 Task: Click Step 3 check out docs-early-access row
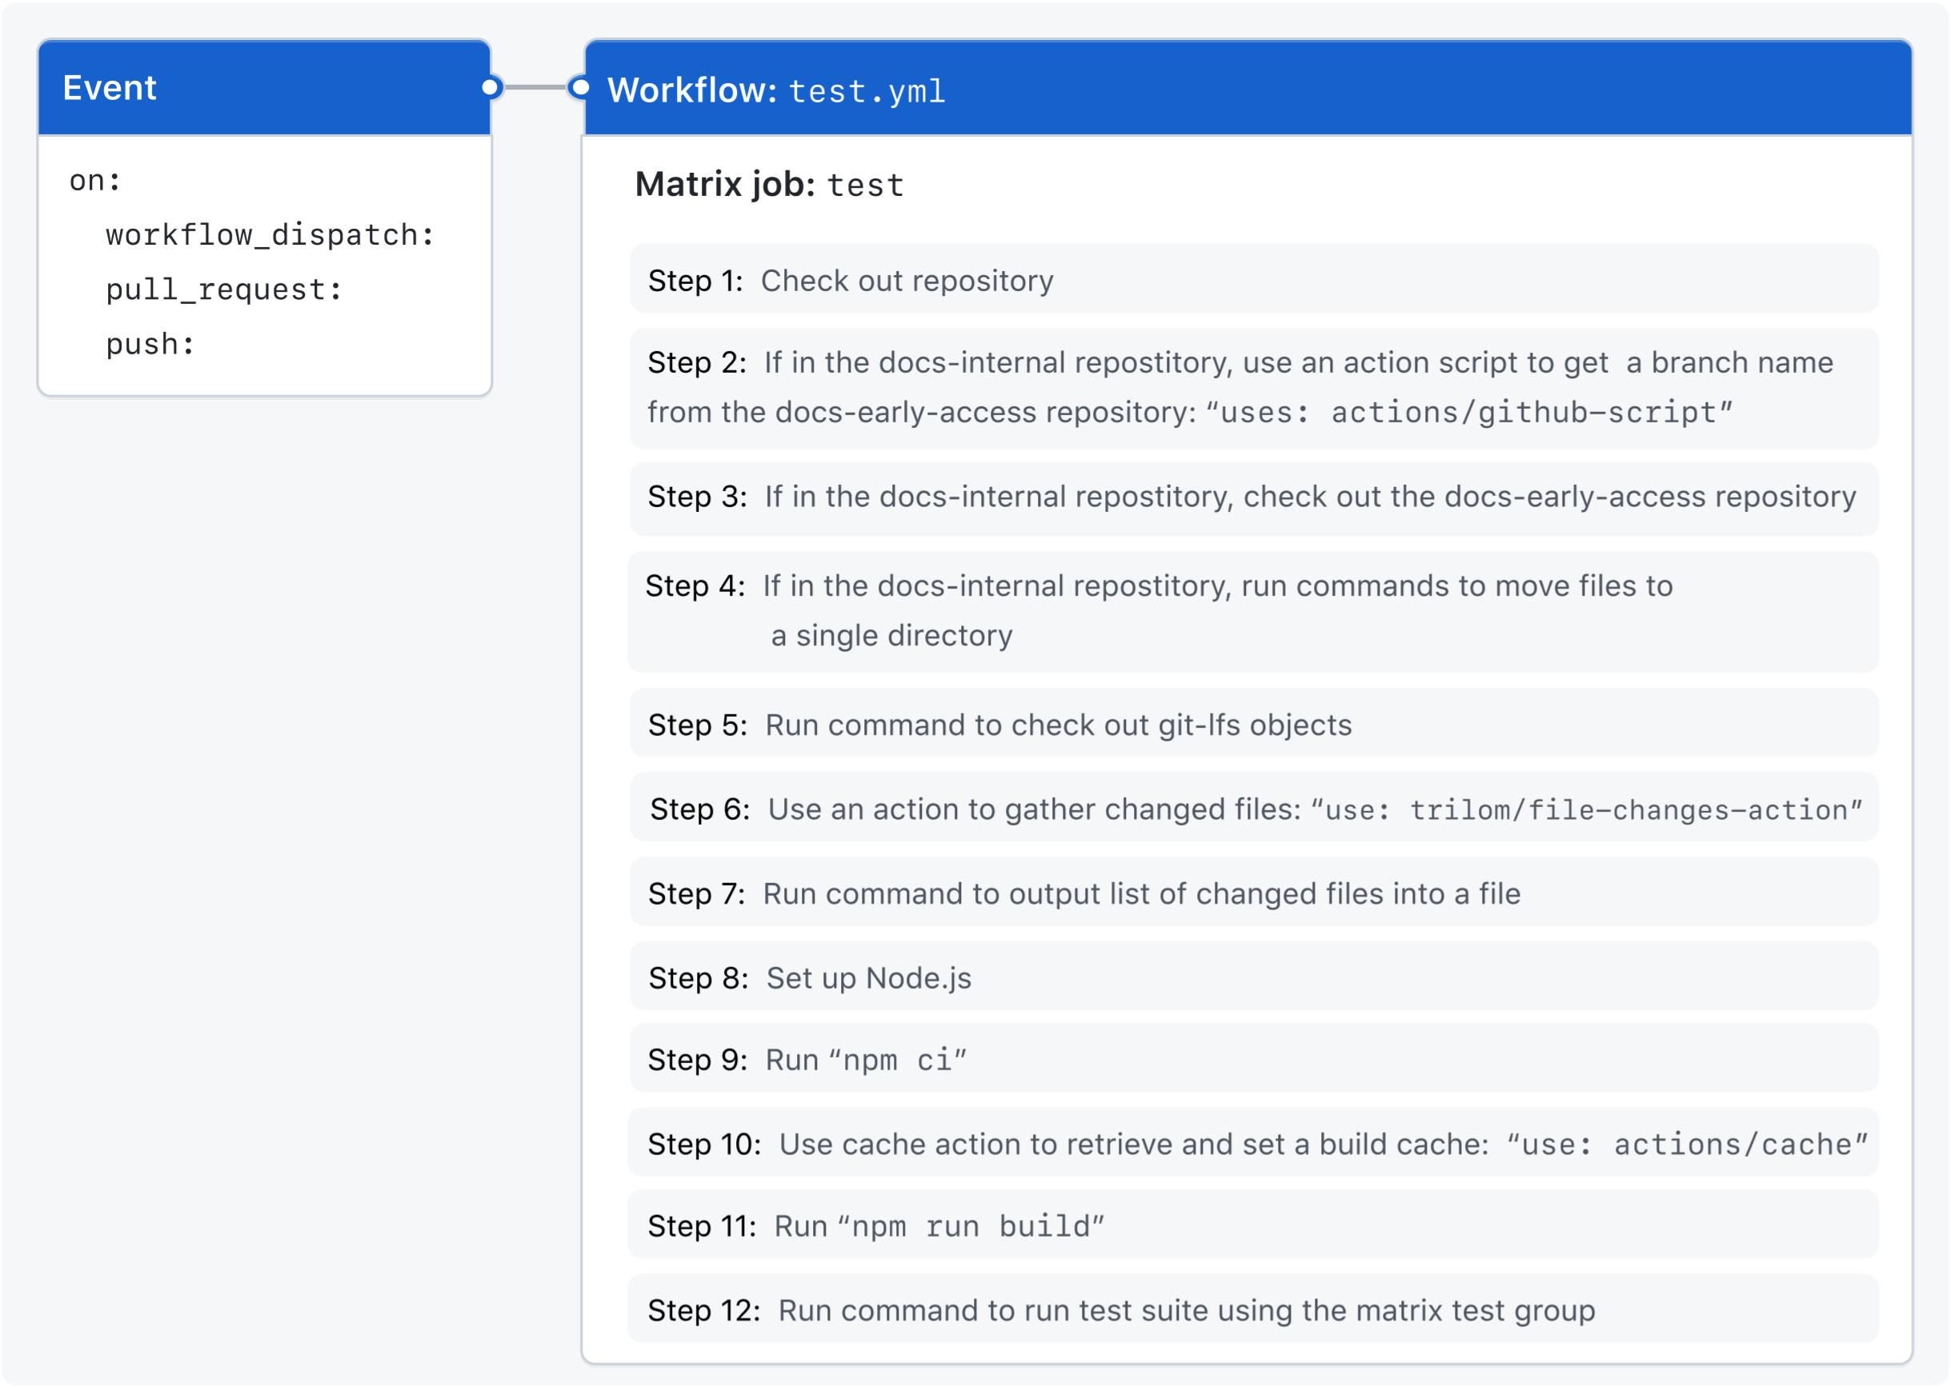1253,497
